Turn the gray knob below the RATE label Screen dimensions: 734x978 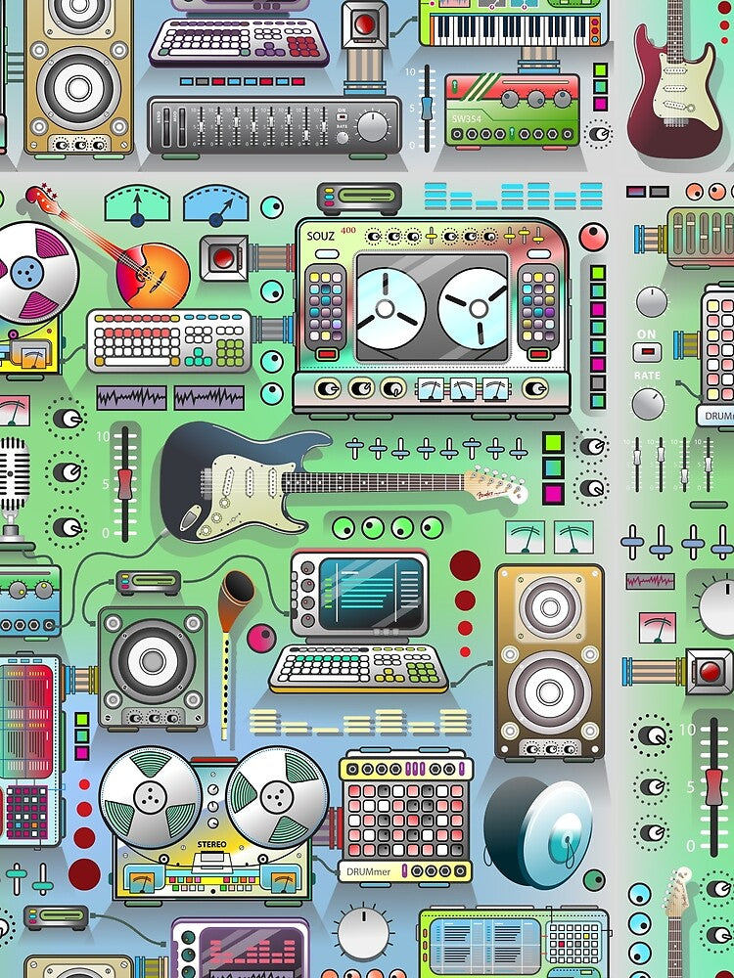point(649,404)
